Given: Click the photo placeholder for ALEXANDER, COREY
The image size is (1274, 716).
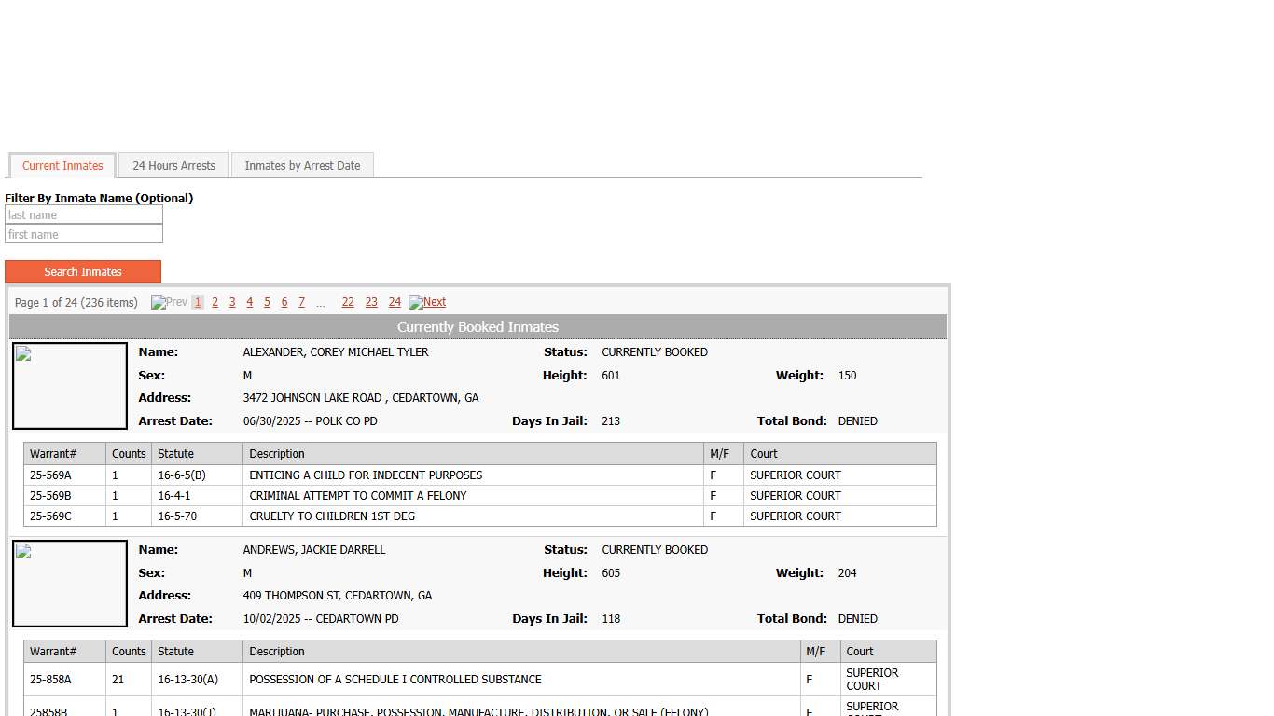Looking at the screenshot, I should [x=69, y=385].
